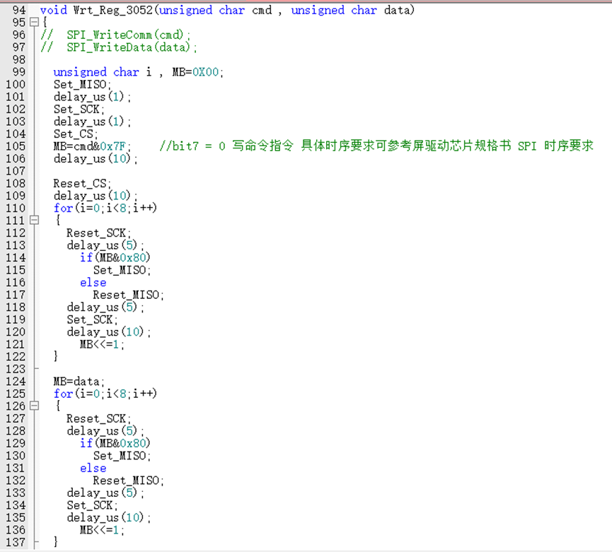612x552 pixels.
Task: Click Reset_MISO on line 117
Action: [128, 295]
